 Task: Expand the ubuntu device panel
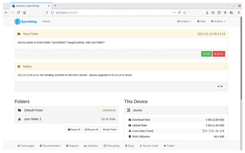176,110
